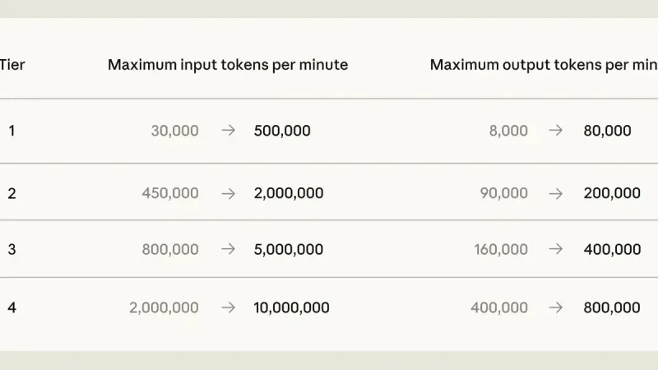
Task: Click the 80,000 output tokens value
Action: coord(607,131)
